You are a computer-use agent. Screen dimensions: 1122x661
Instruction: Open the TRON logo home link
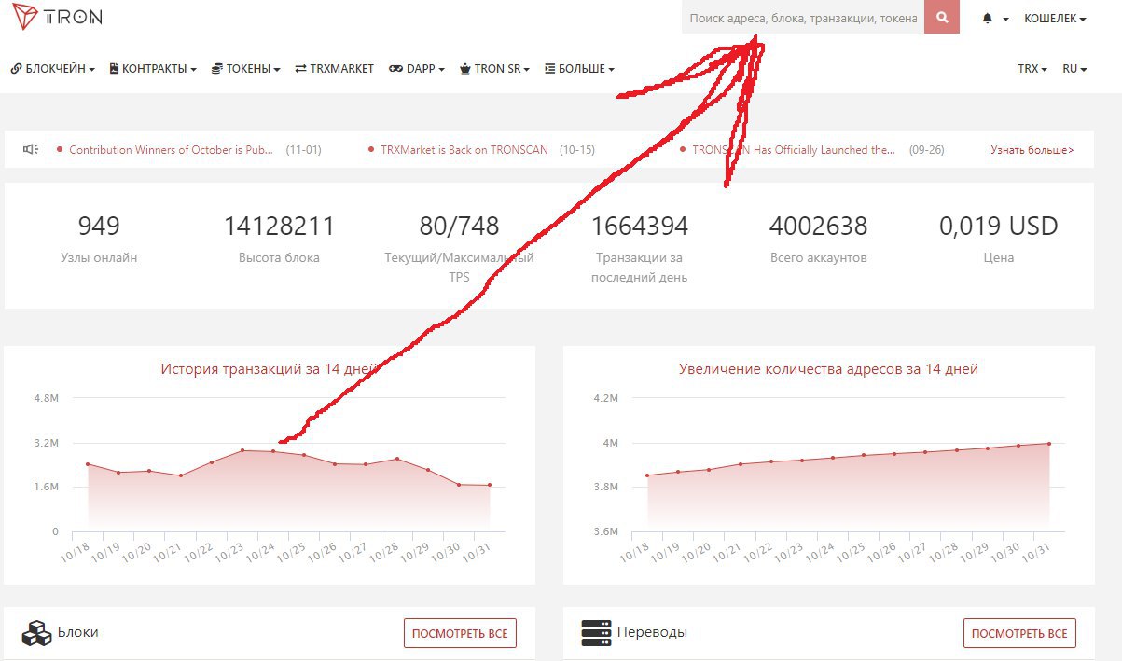[57, 18]
